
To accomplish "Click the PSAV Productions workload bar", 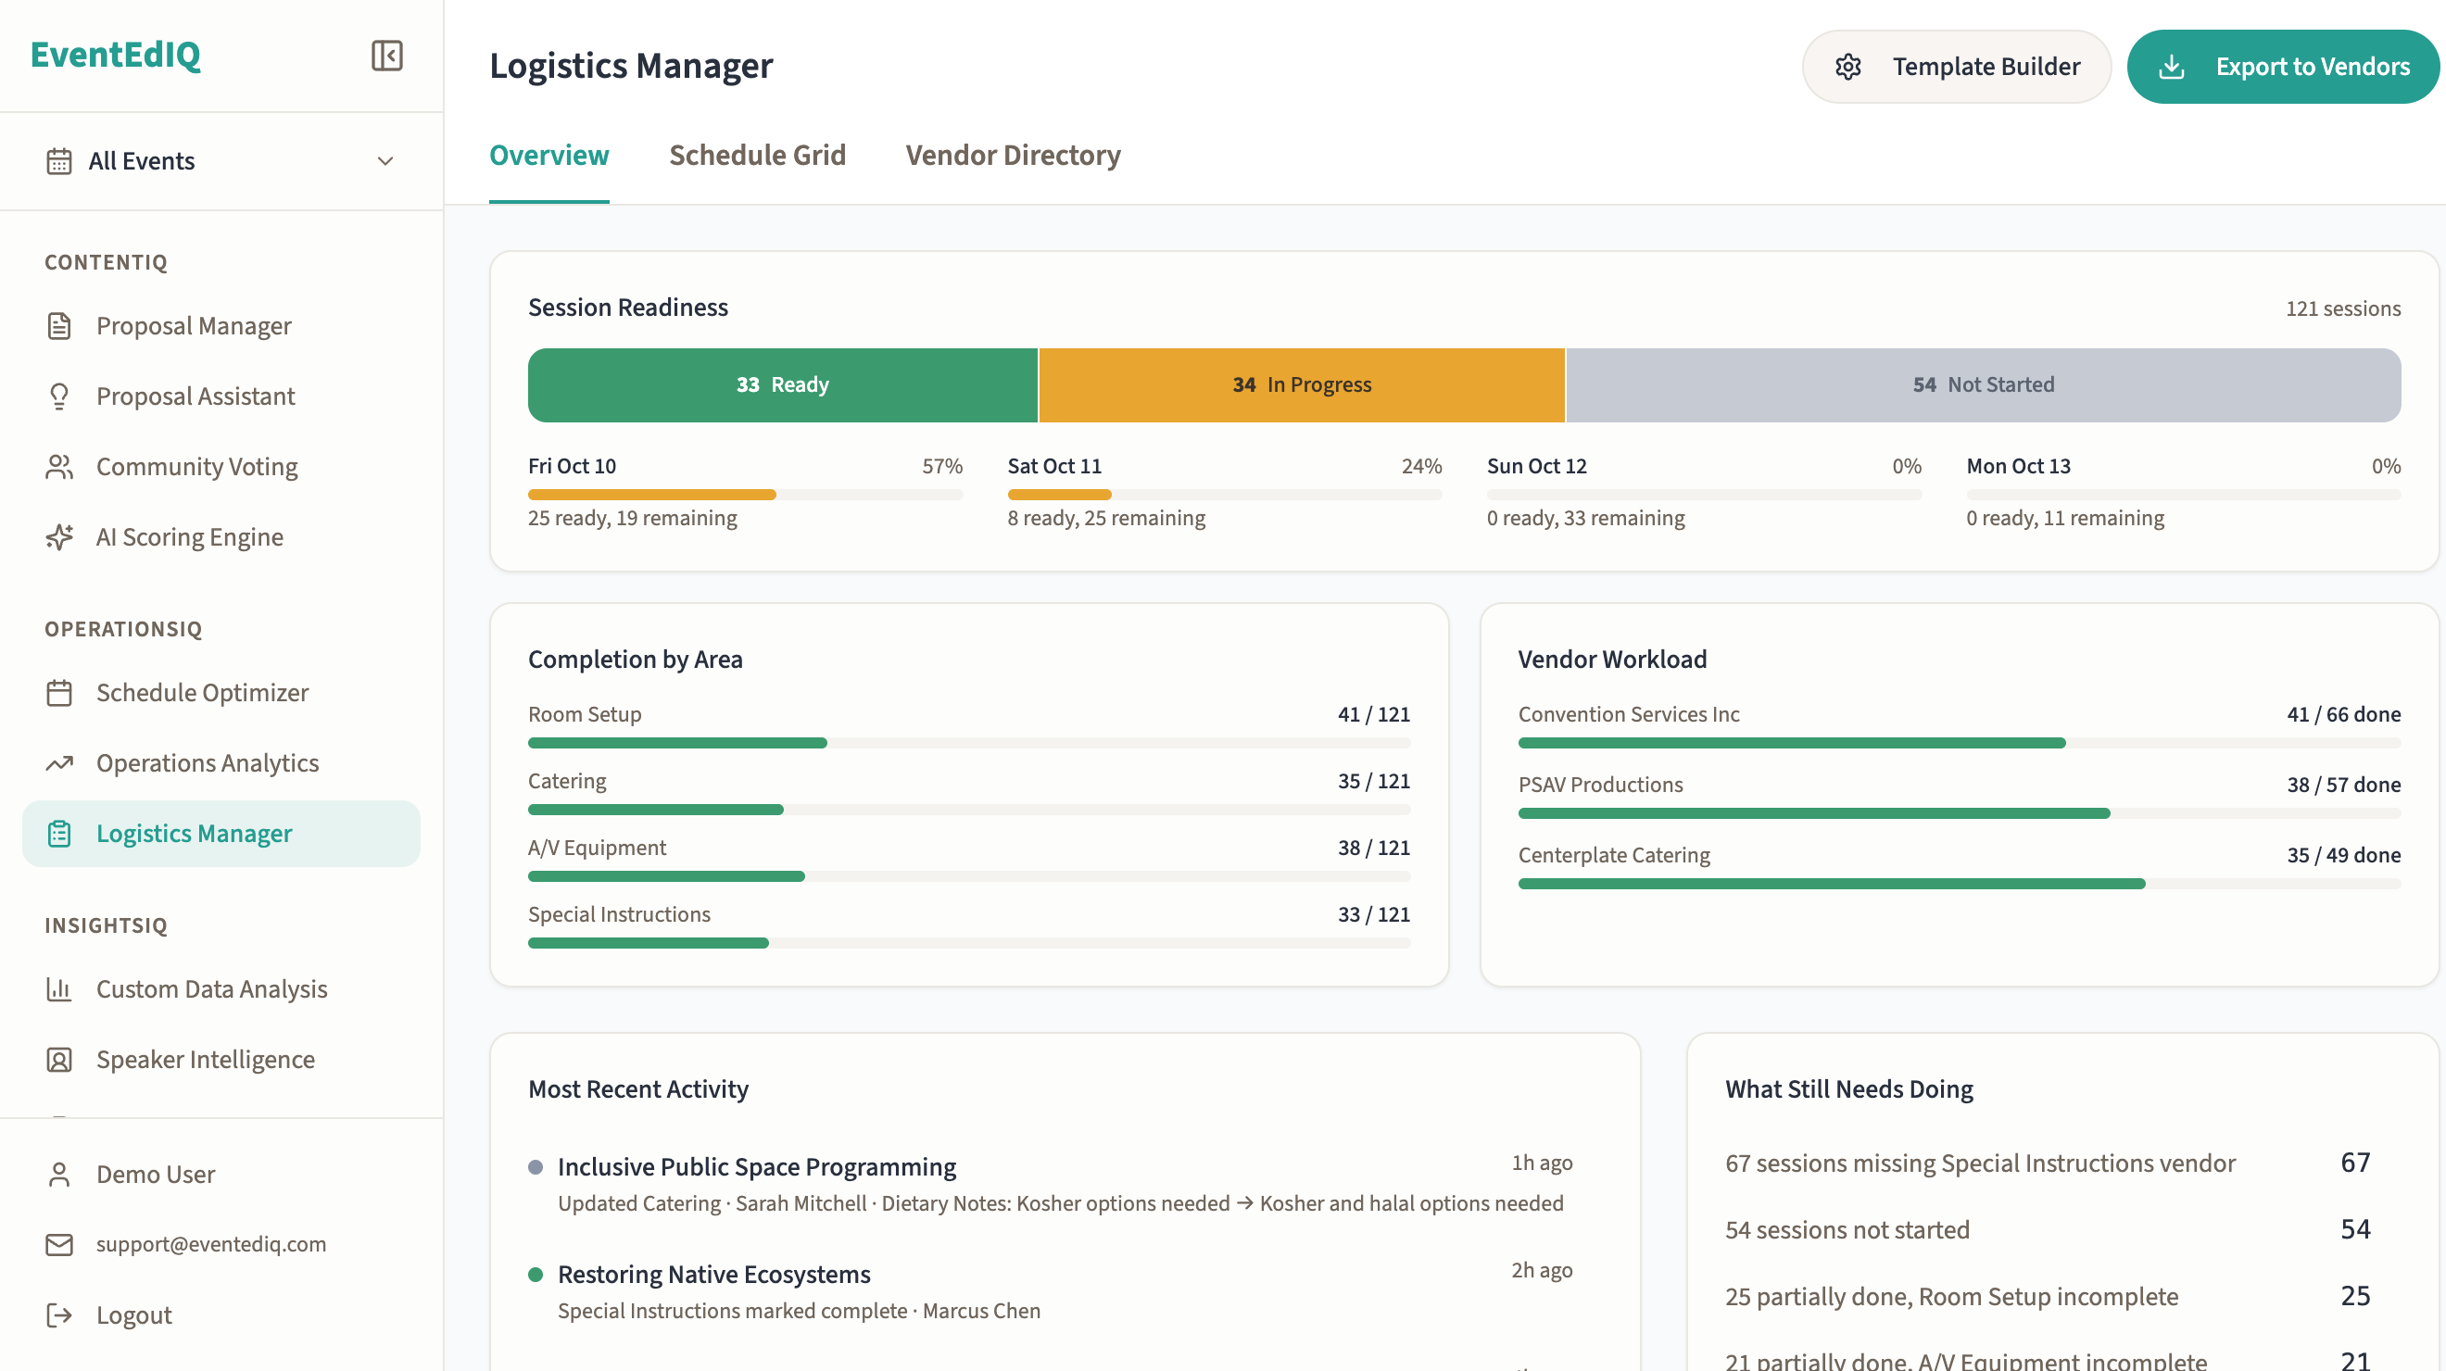I will 1960,812.
